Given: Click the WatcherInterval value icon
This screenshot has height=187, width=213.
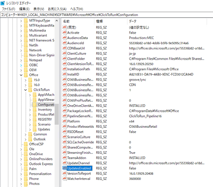Looking at the screenshot, I should pyautogui.click(x=64, y=179).
